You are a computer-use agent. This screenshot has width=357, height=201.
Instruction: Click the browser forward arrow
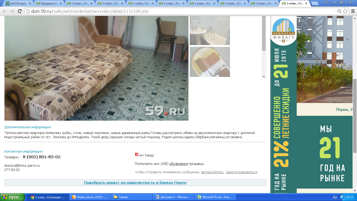pos(12,11)
